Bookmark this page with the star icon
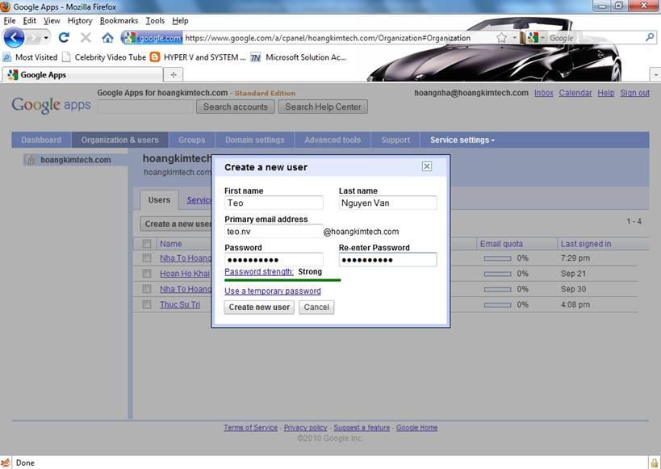The image size is (661, 469). pos(501,38)
